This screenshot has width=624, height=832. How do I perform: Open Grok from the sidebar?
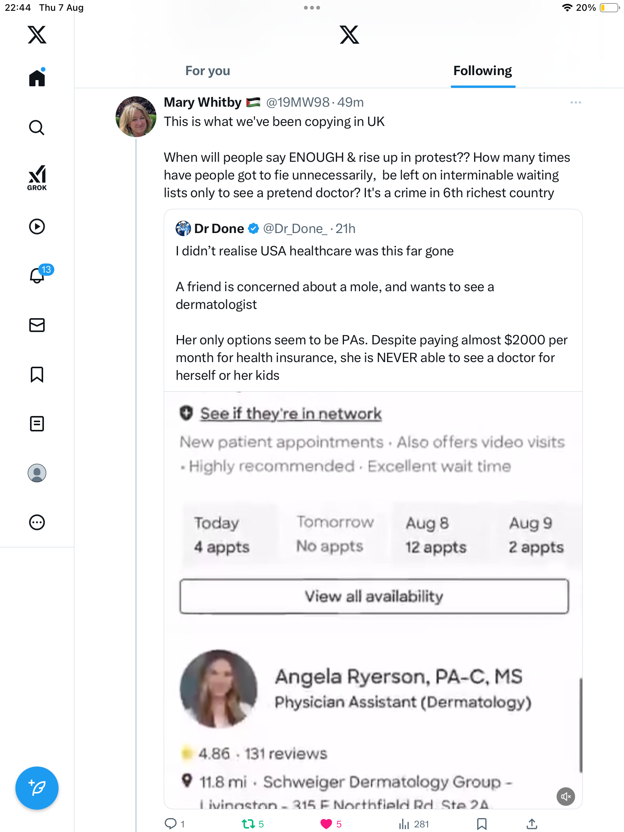(x=37, y=178)
